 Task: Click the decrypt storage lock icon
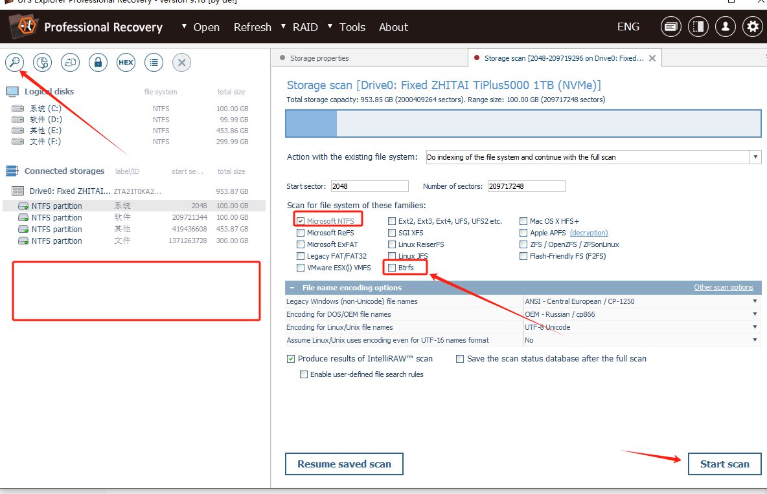pos(98,63)
